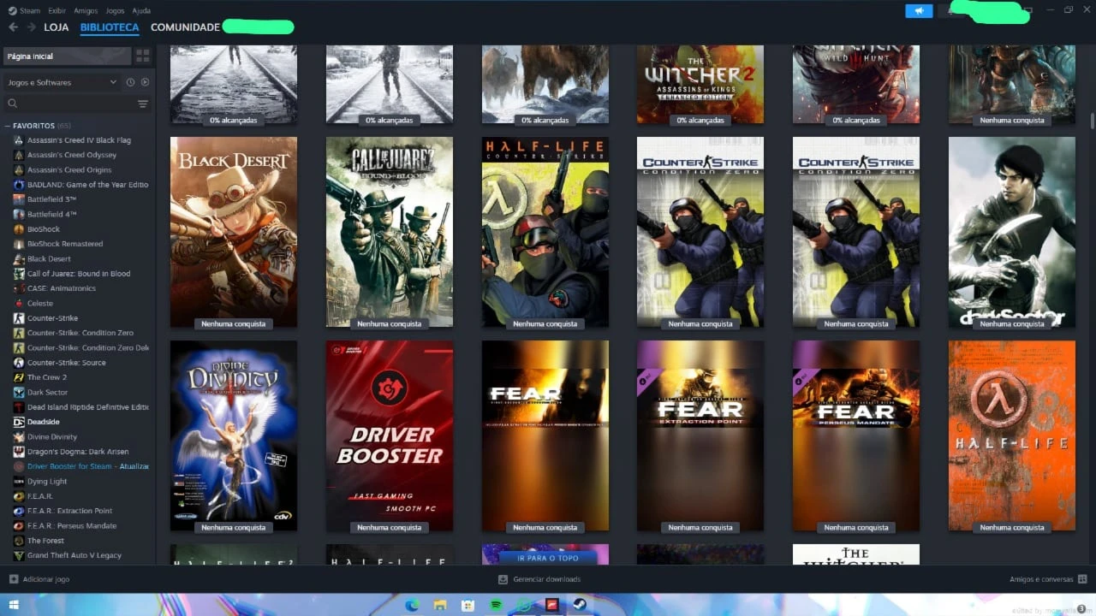Open Microsoft Store from taskbar
1096x616 pixels.
(468, 605)
